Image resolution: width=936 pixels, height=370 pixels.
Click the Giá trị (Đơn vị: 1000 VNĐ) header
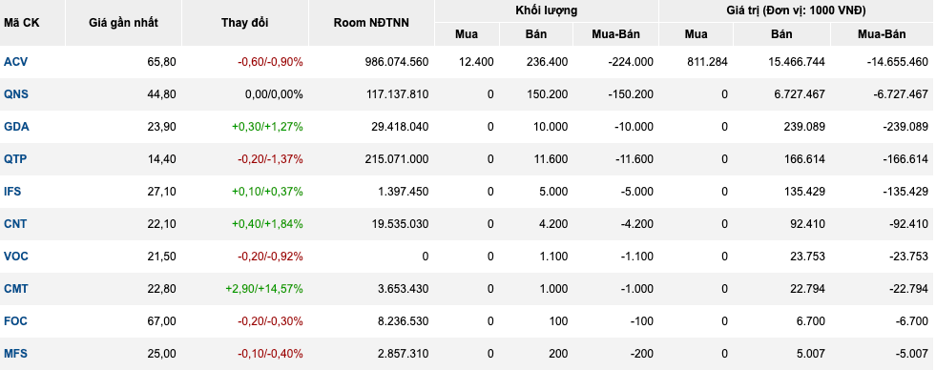(797, 10)
